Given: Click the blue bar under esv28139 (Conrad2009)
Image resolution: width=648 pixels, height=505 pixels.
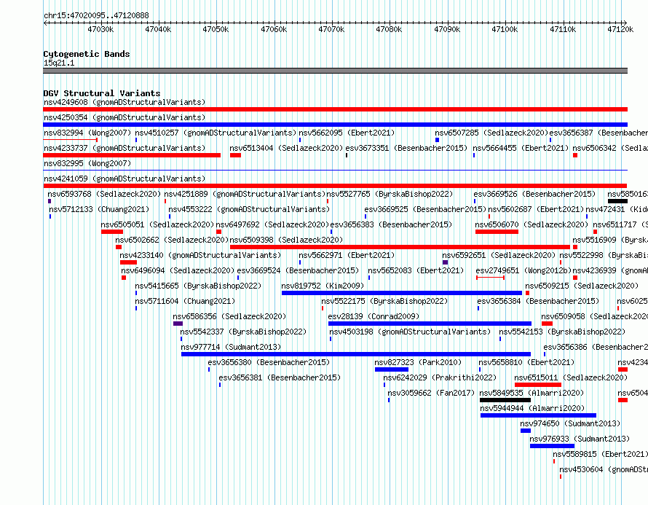Looking at the screenshot, I should click(430, 324).
